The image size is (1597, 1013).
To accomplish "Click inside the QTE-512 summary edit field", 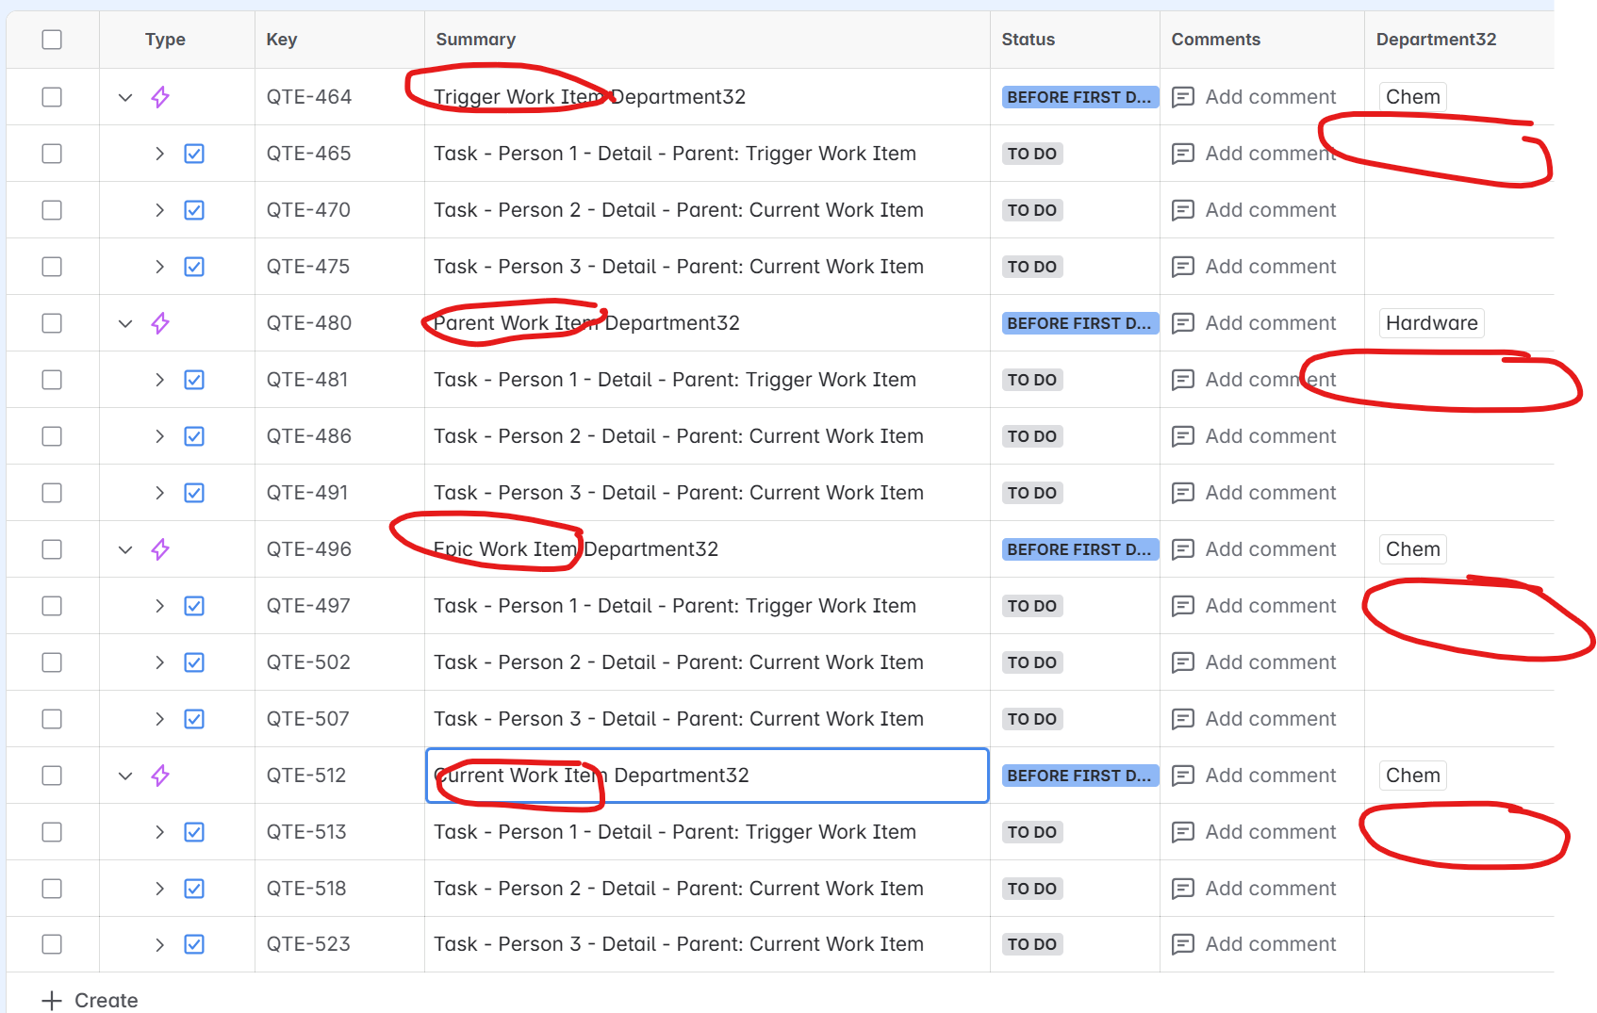I will tap(707, 775).
